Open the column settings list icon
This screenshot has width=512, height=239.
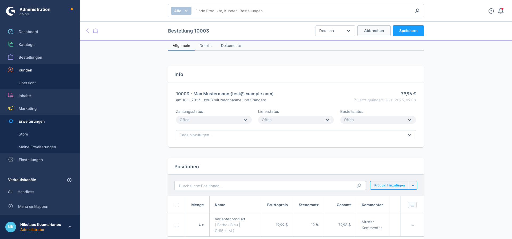(x=412, y=205)
